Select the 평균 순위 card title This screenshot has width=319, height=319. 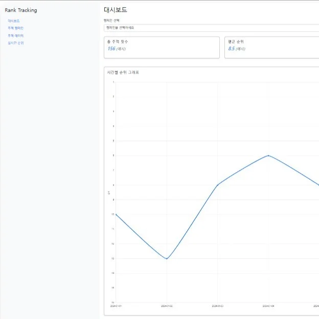[x=236, y=41]
